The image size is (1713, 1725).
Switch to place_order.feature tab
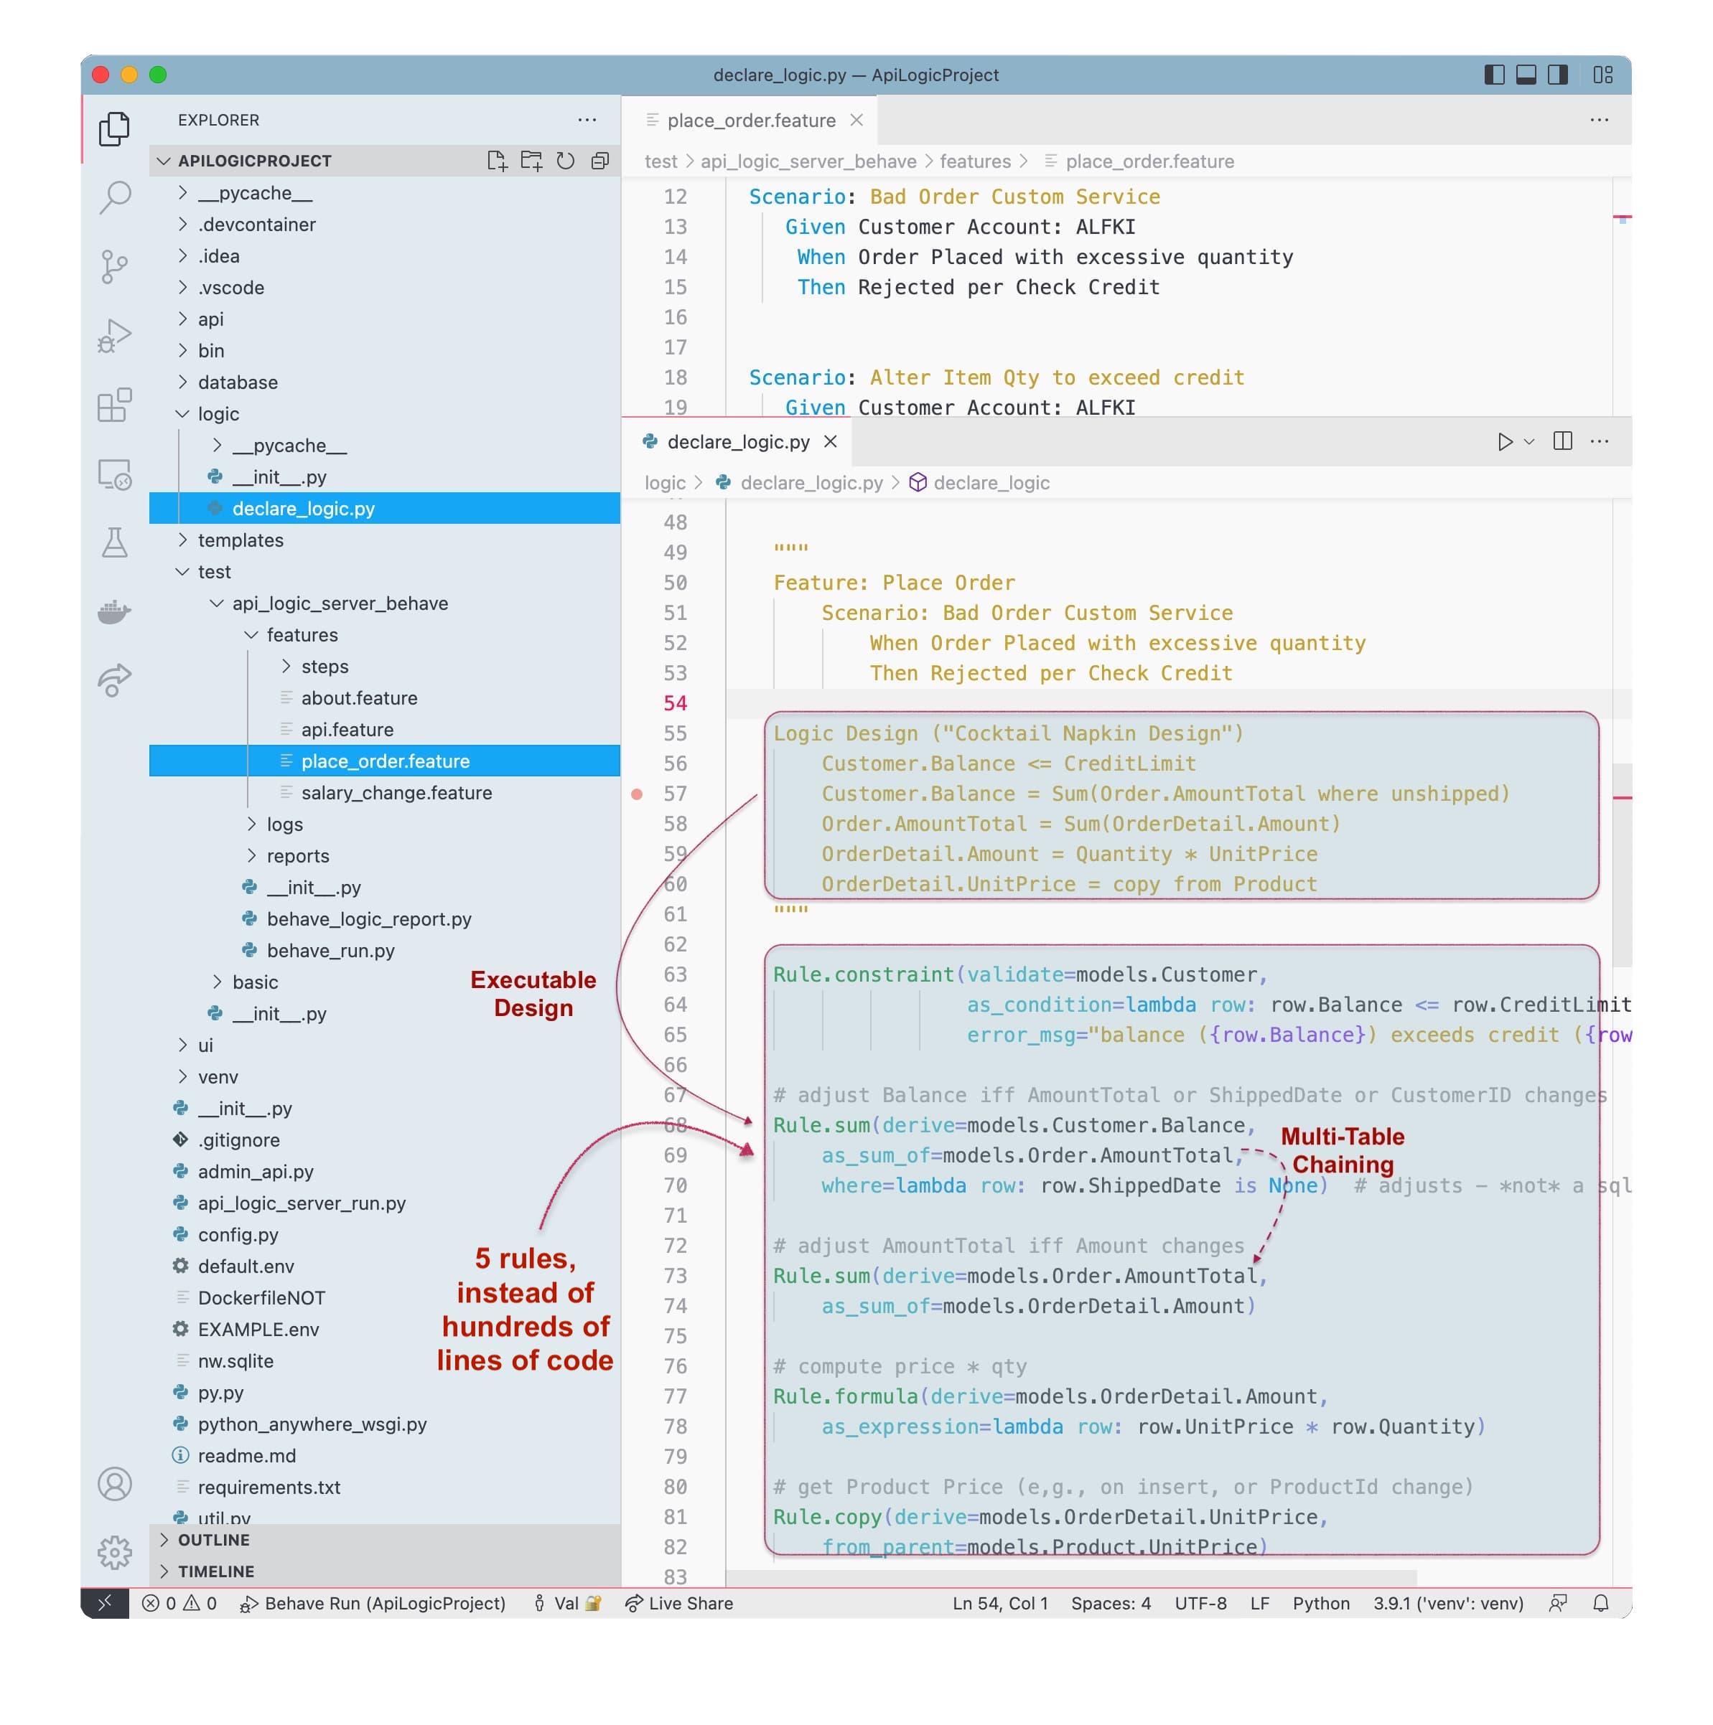(x=750, y=121)
